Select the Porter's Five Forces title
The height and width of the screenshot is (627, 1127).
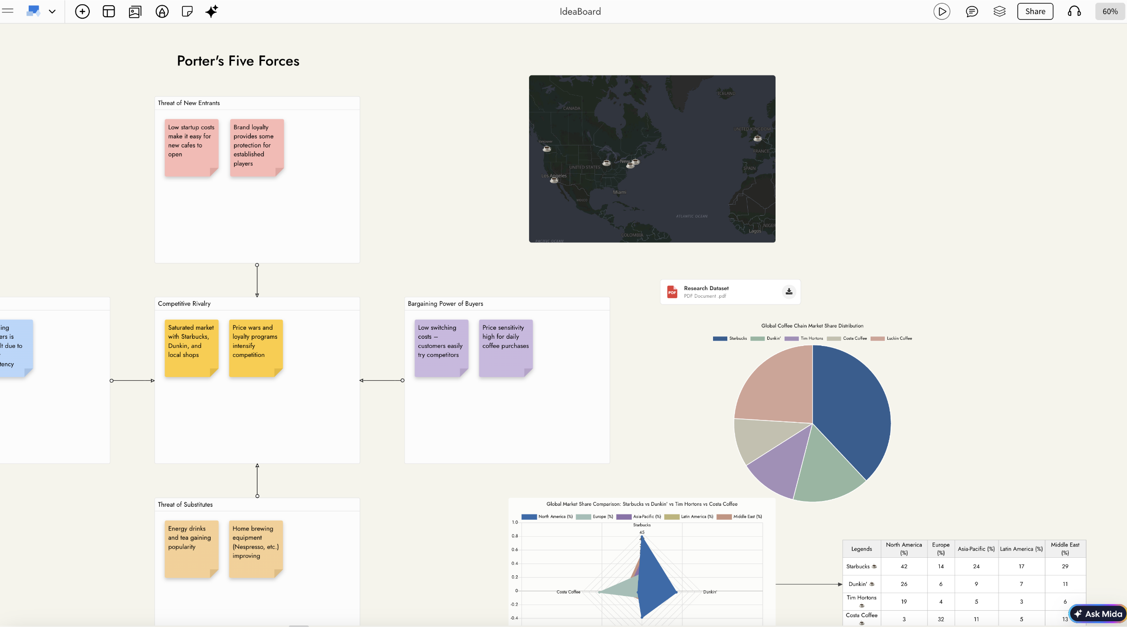[x=238, y=61]
